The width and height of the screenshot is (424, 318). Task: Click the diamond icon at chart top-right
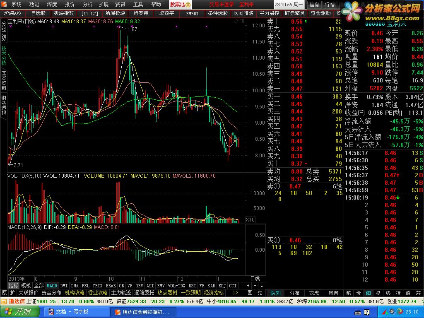tap(236, 22)
